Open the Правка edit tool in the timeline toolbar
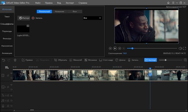The width and height of the screenshot is (188, 112). click(x=27, y=60)
